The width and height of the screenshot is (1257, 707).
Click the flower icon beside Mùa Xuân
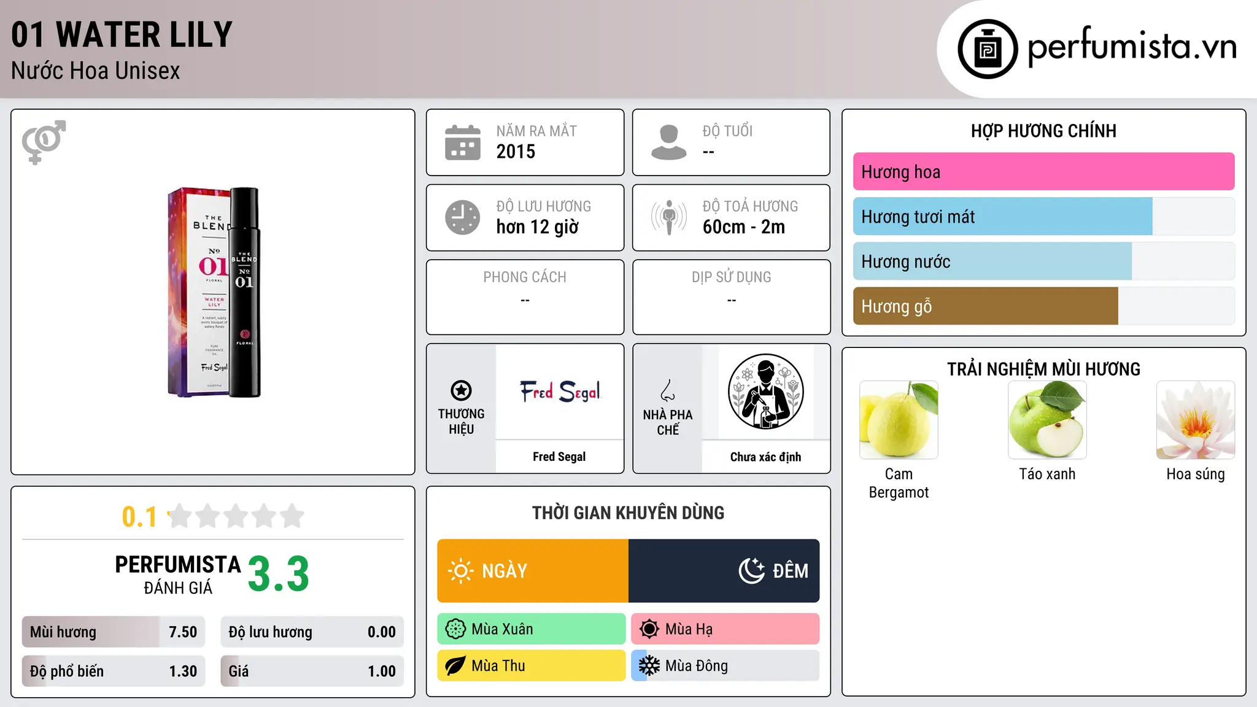click(455, 629)
